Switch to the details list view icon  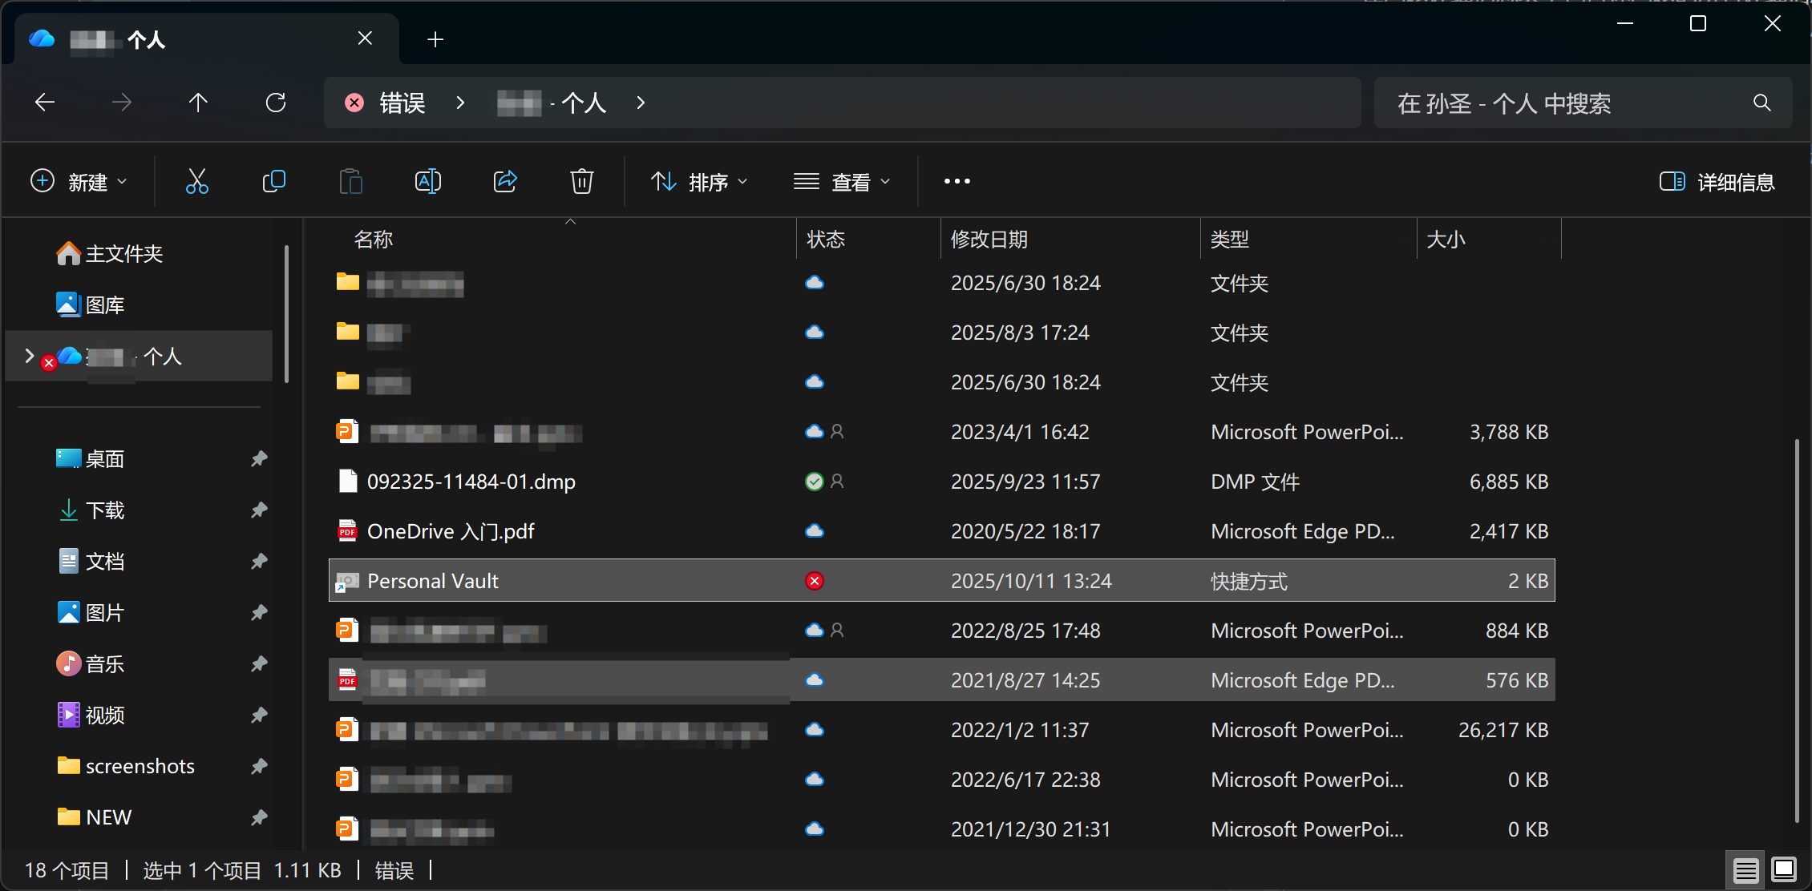coord(1745,870)
